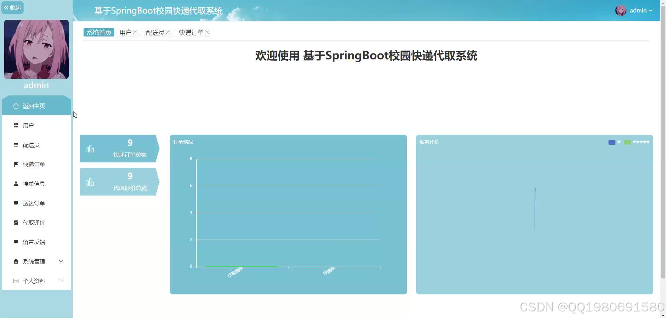Screen dimensions: 666x318
Task: Open the 配送员 sidebar menu item
Action: click(36, 145)
